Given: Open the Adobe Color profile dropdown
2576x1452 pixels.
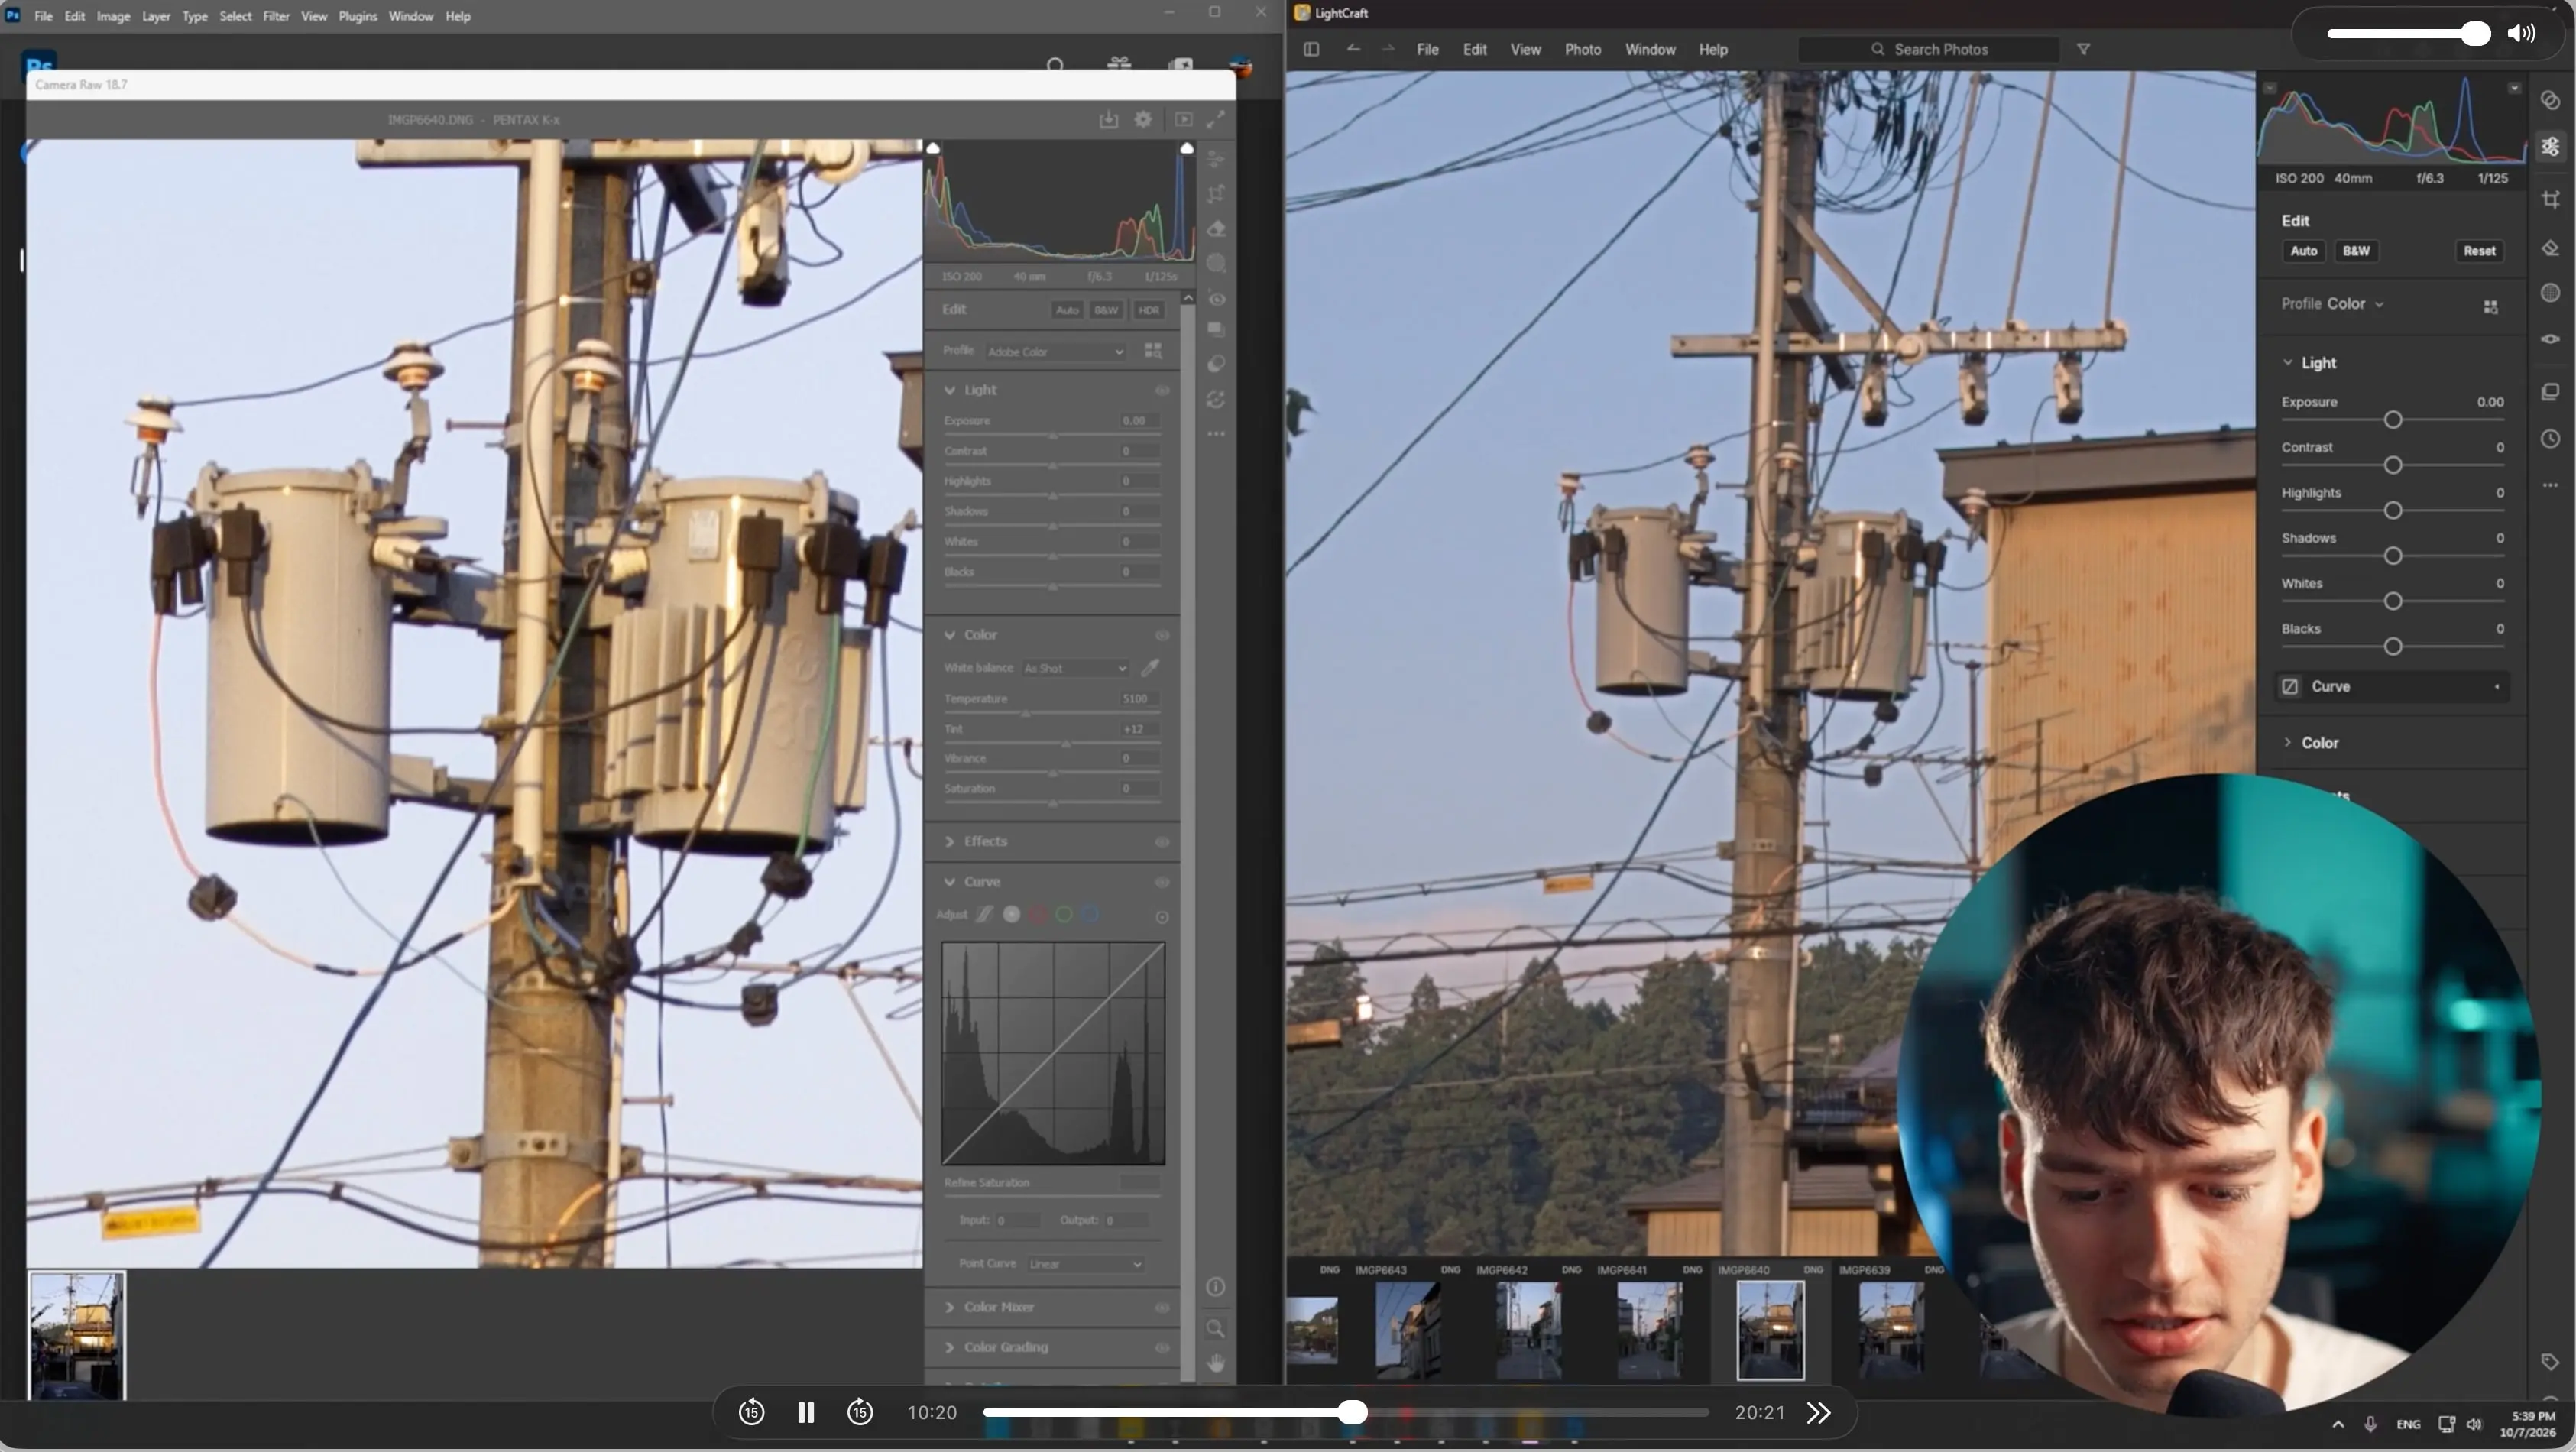Looking at the screenshot, I should (x=1055, y=352).
